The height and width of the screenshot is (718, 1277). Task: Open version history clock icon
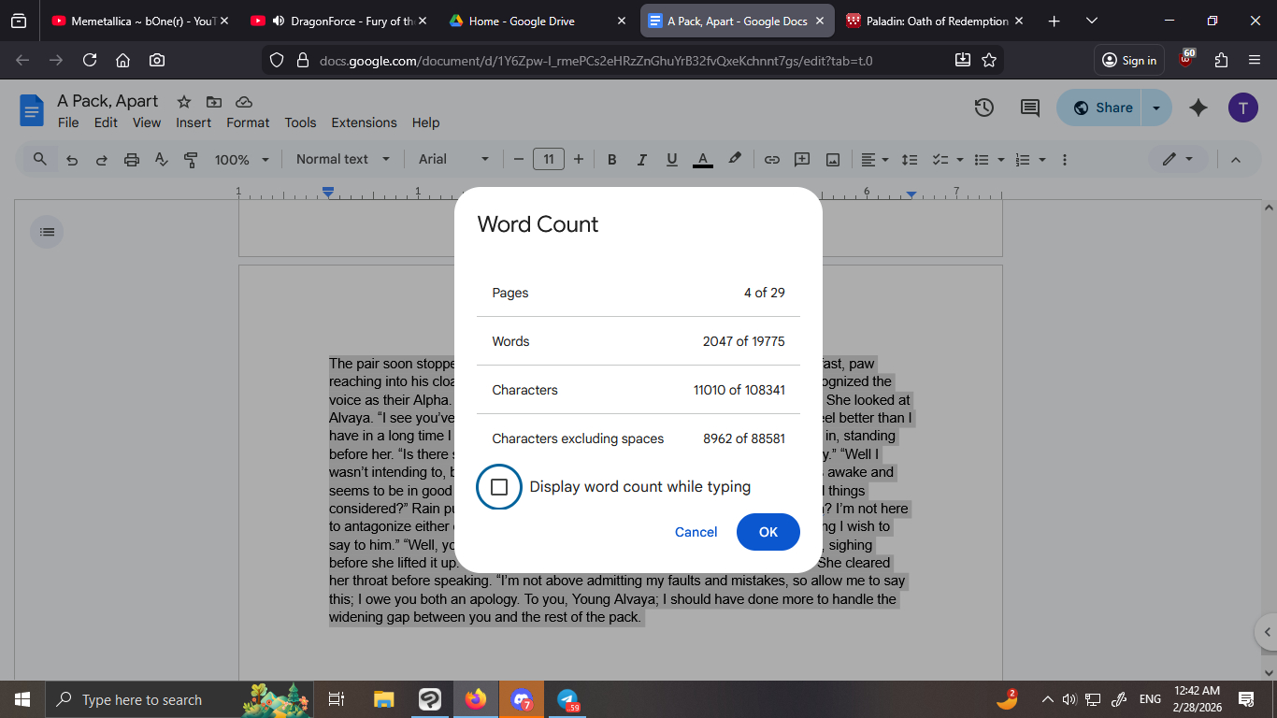pyautogui.click(x=983, y=108)
